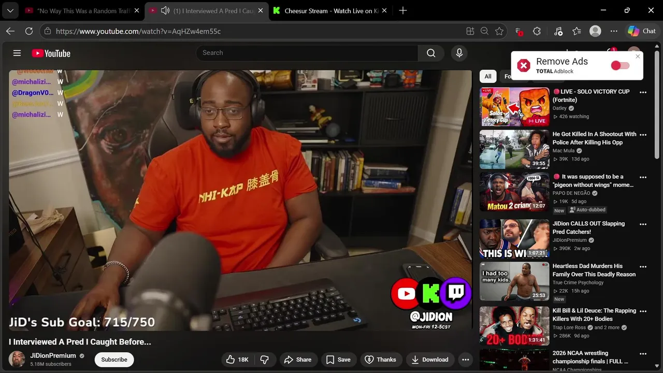This screenshot has width=663, height=373.
Task: Share the video
Action: click(297, 360)
